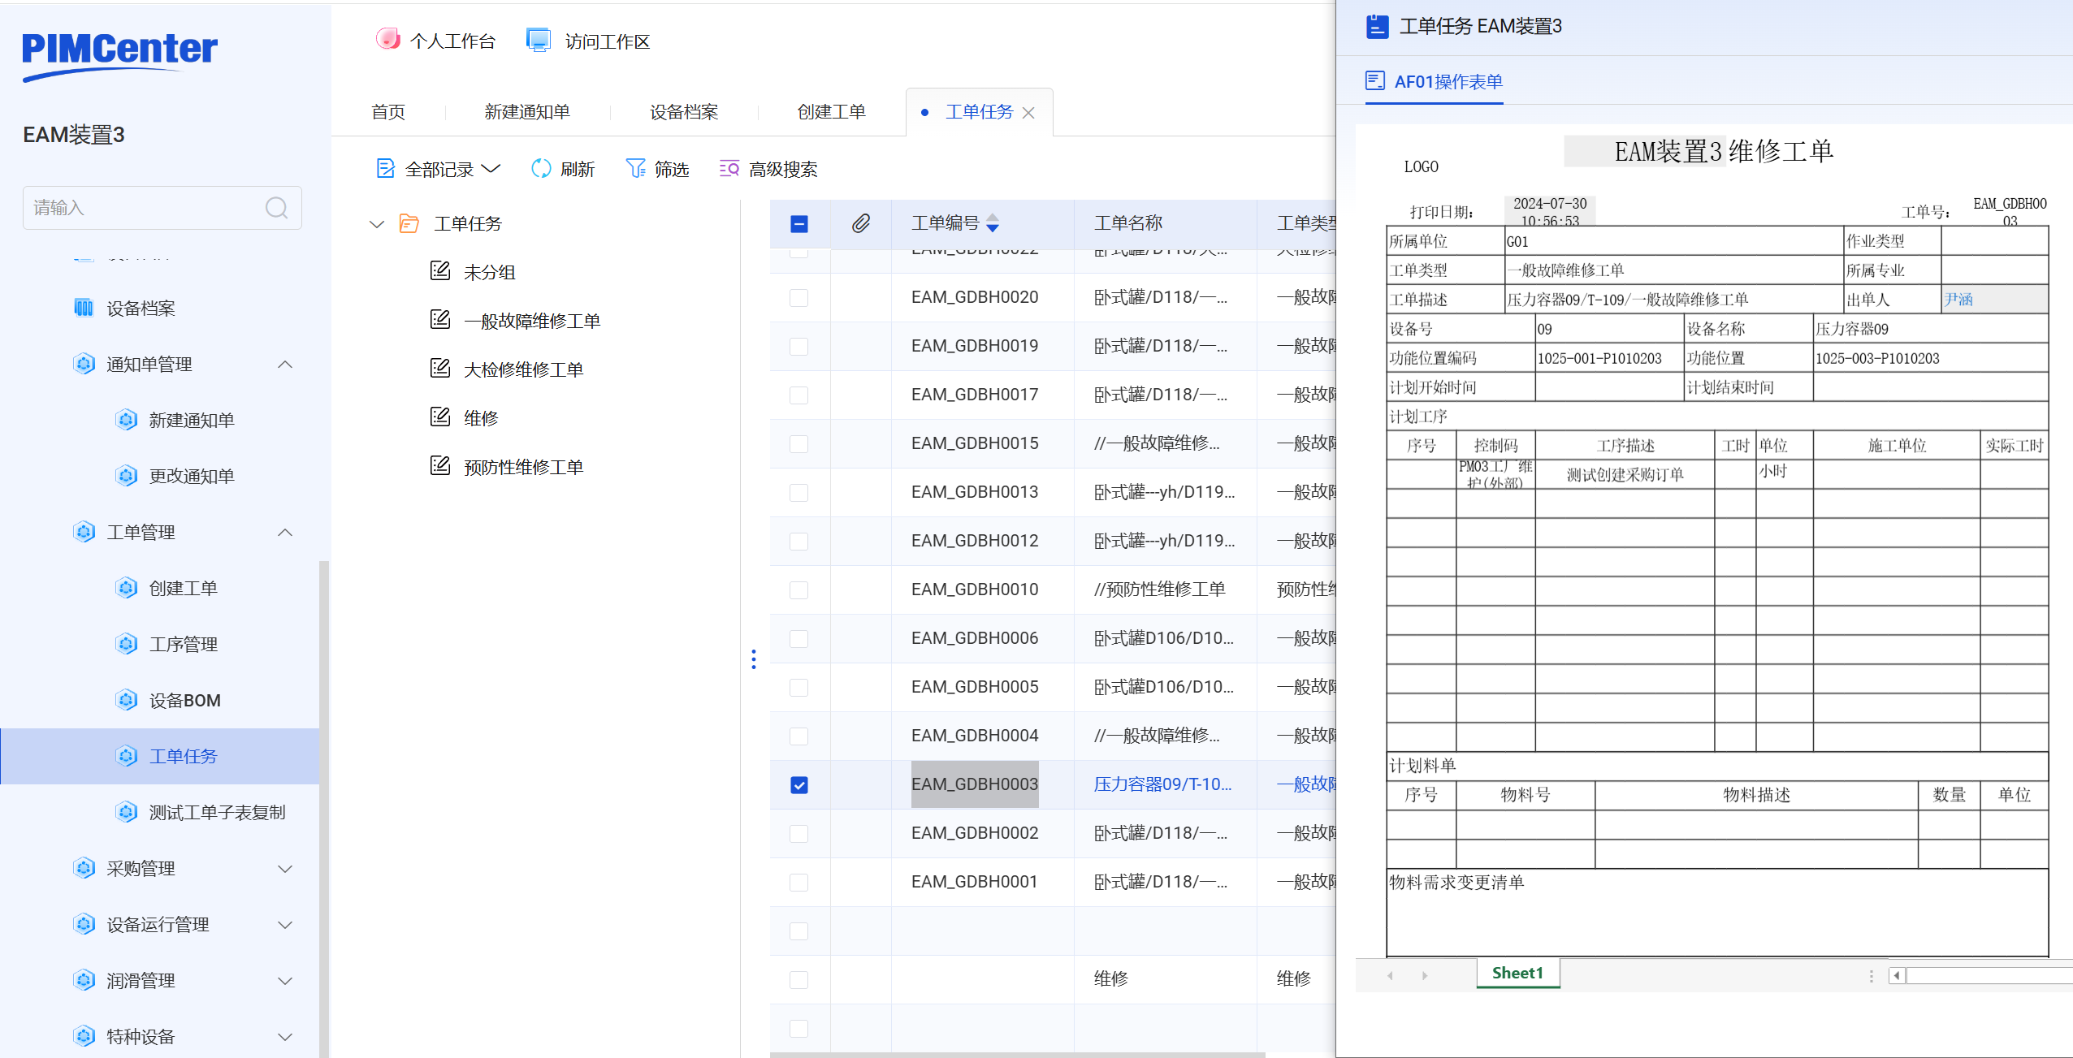Expand the 采购管理 menu chevron
Screen dimensions: 2073x1058
click(285, 869)
